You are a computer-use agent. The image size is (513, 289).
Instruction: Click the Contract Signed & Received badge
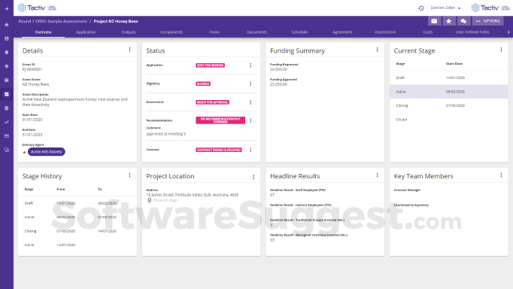pyautogui.click(x=219, y=150)
